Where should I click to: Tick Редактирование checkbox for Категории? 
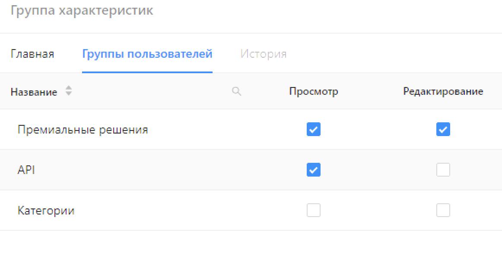coord(443,211)
